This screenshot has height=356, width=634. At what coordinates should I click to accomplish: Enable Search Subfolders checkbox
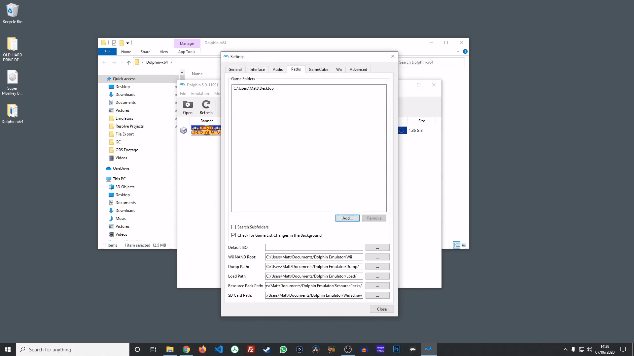pyautogui.click(x=233, y=227)
